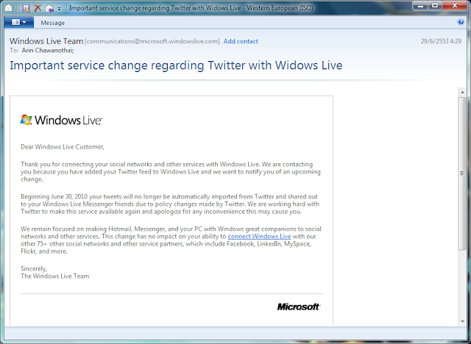
Task: Maximize the message window
Action: (x=434, y=6)
